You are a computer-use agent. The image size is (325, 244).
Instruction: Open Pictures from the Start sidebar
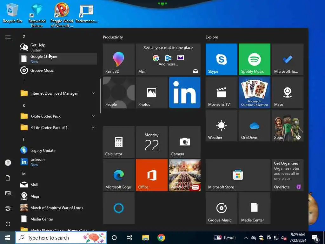pyautogui.click(x=8, y=193)
